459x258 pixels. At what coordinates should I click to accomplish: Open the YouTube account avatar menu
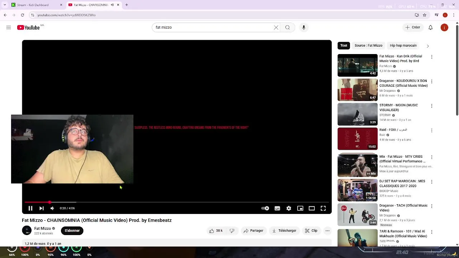(x=444, y=28)
